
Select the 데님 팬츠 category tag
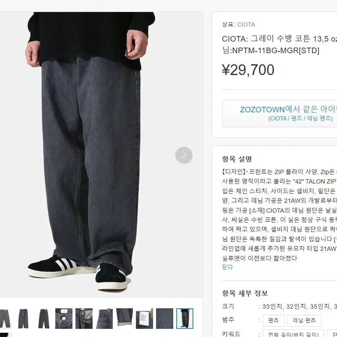click(304, 320)
